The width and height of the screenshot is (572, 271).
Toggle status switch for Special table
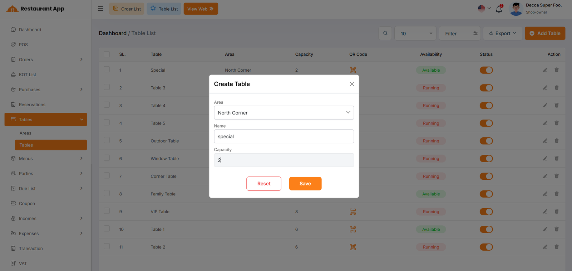[486, 70]
